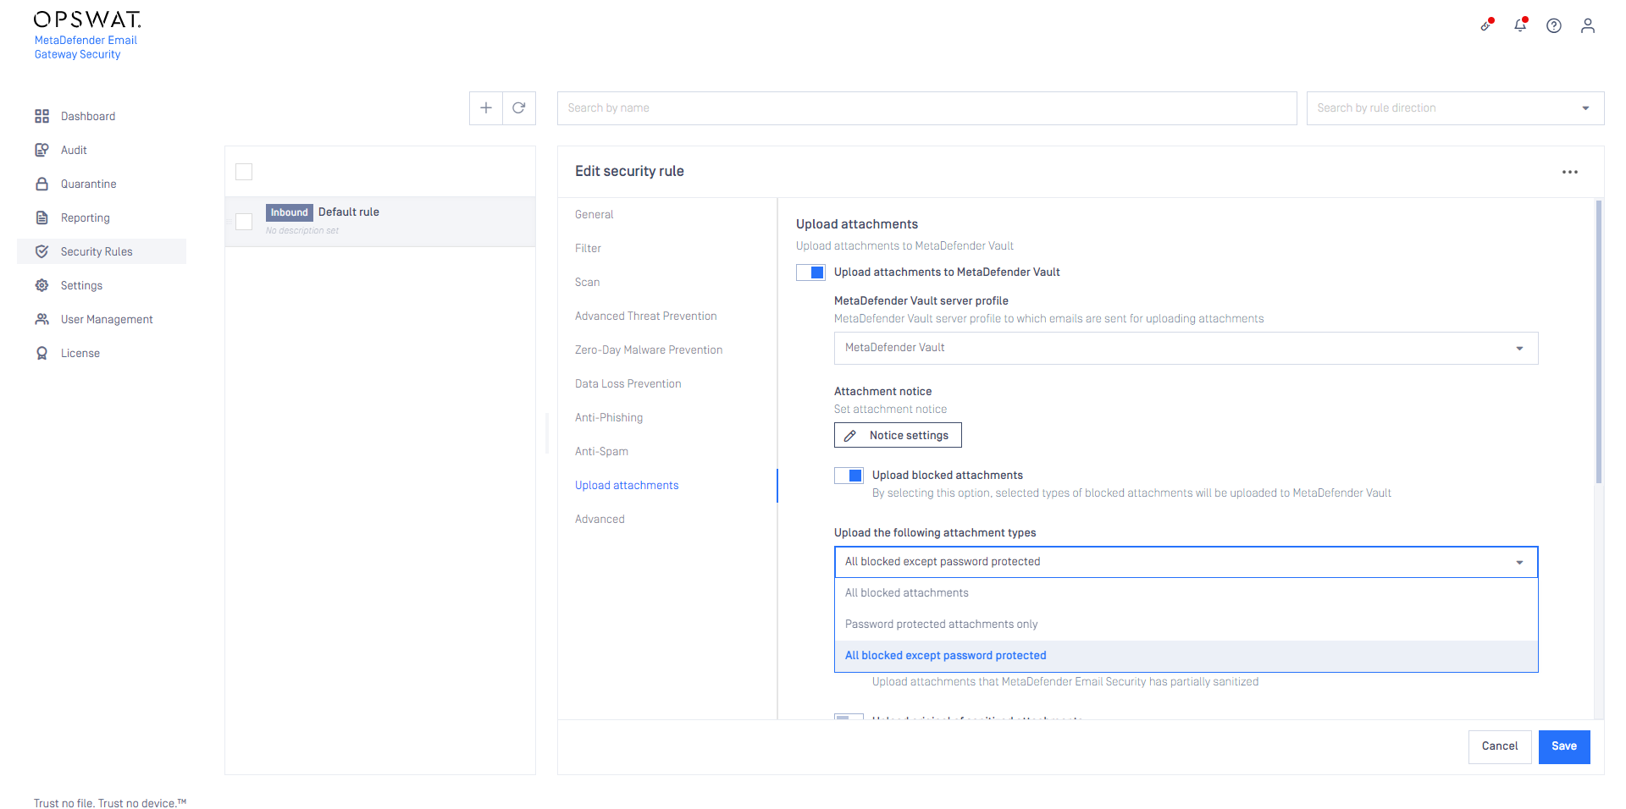Check the Default rule checkbox
The height and width of the screenshot is (809, 1626).
tap(244, 222)
